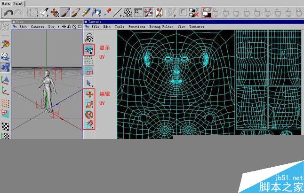Click the zoom camera icon in View
The height and width of the screenshot is (193, 304).
[x=69, y=26]
